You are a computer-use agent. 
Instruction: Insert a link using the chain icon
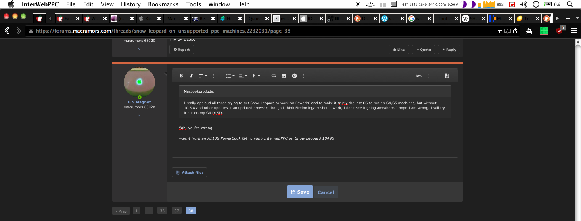point(274,76)
